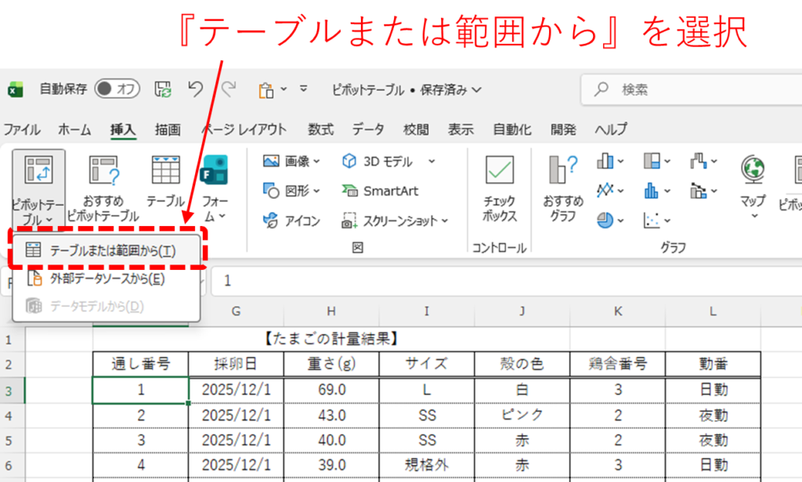Expand the 図形 shapes dropdown

(x=291, y=191)
